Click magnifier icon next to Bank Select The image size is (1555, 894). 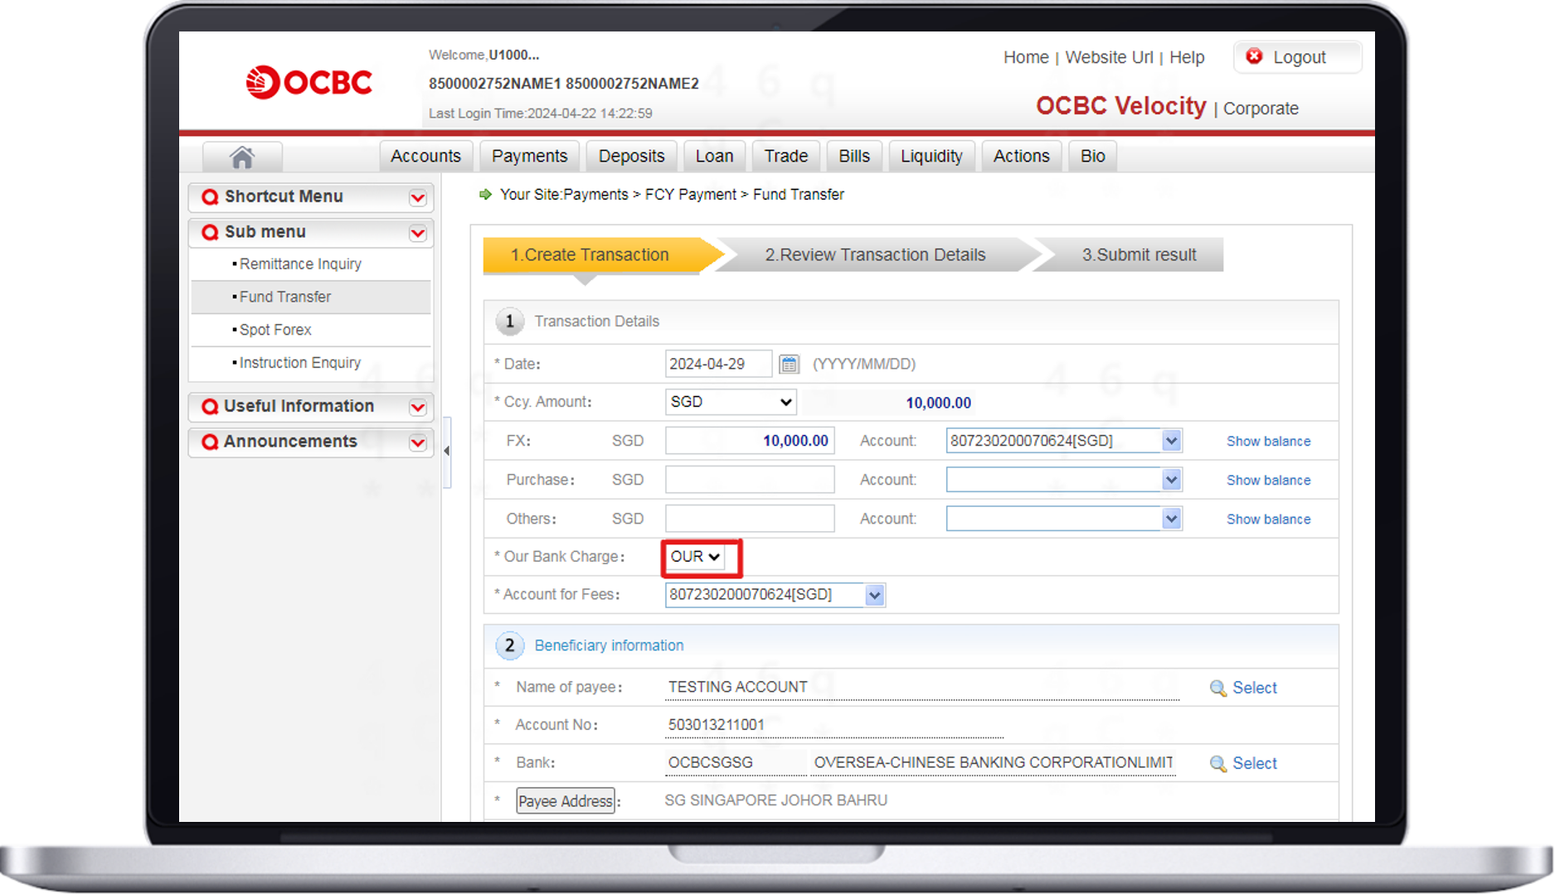[x=1217, y=764]
